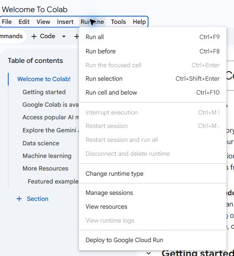Go to Getting started section
This screenshot has width=234, height=256.
[44, 92]
